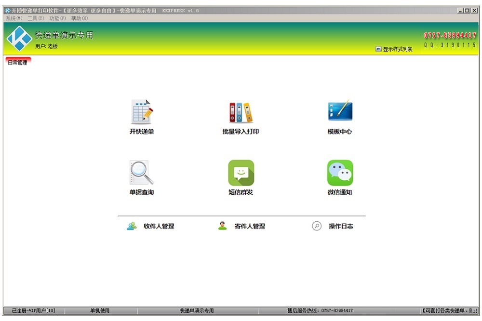Open the 功能(F) menu
The width and height of the screenshot is (482, 321).
coord(58,18)
